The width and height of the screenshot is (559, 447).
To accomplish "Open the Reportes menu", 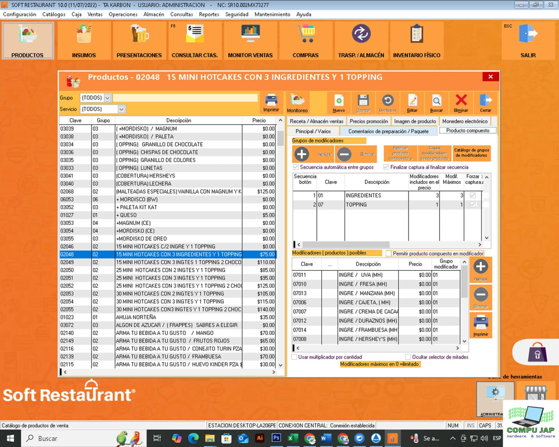I will [x=209, y=14].
